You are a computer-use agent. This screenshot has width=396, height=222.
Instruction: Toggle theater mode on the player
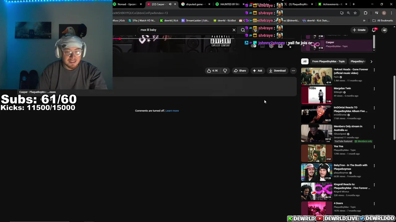point(280,46)
